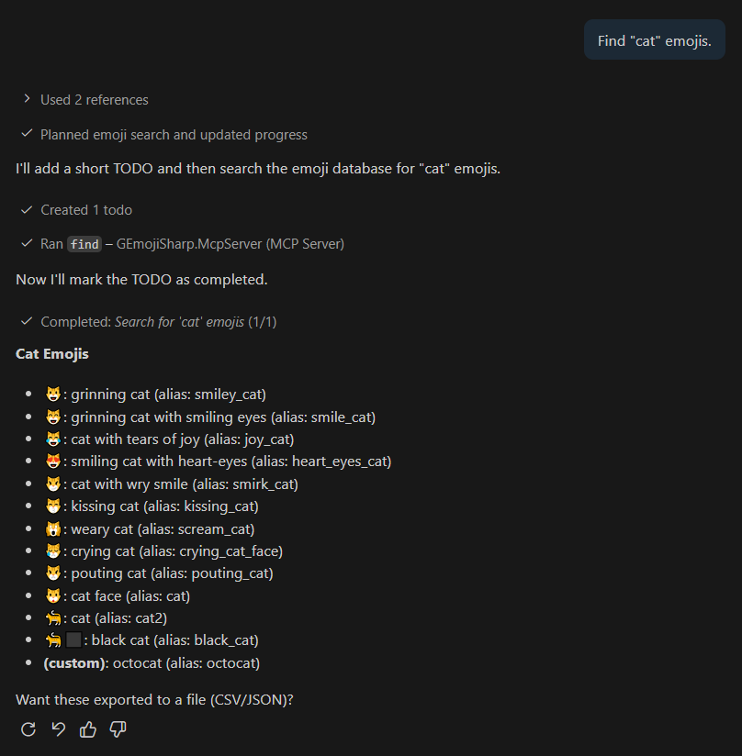The height and width of the screenshot is (756, 742).
Task: Click the "Cat Emojis" heading text
Action: 51,353
